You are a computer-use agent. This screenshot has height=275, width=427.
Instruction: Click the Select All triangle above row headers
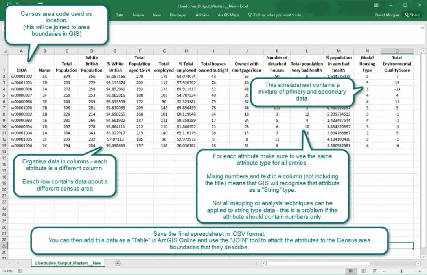tap(5, 51)
